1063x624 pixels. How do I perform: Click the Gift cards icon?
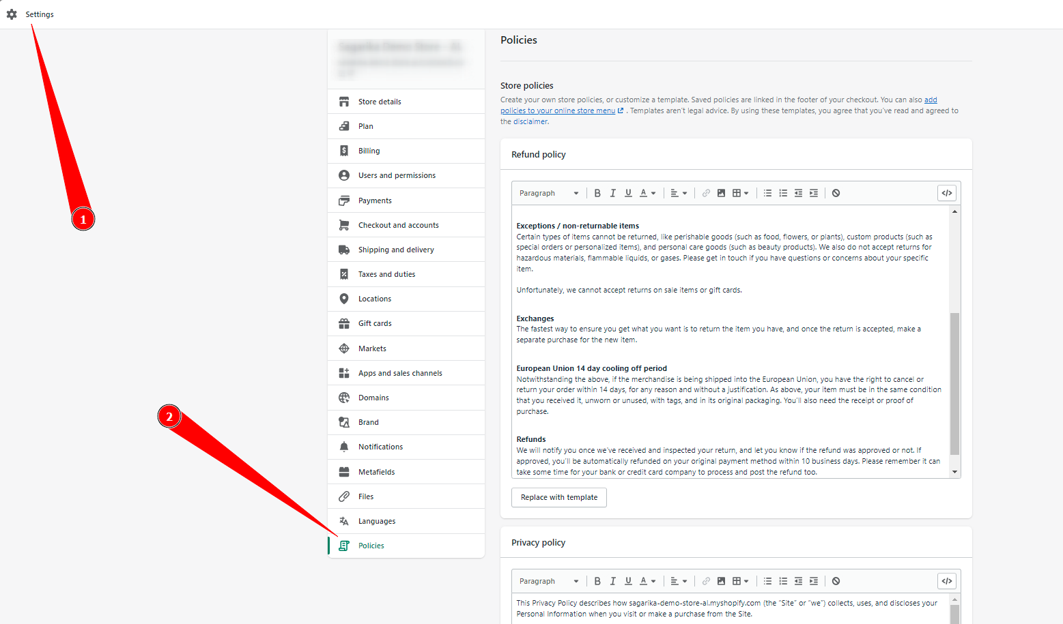[344, 323]
